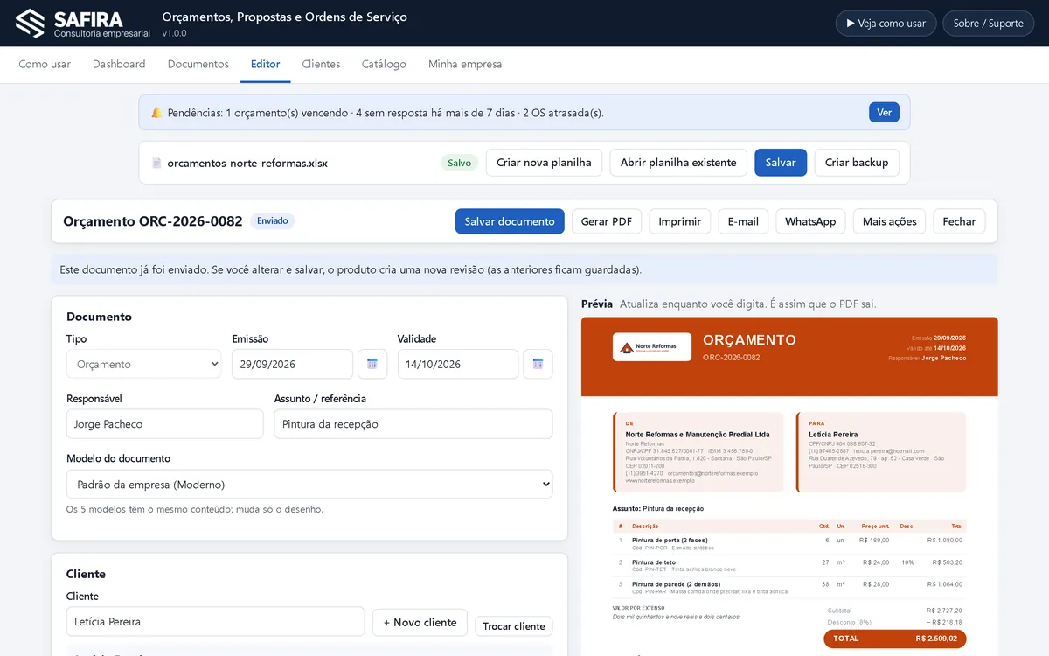
Task: Go to the Documentos tab
Action: [x=198, y=64]
